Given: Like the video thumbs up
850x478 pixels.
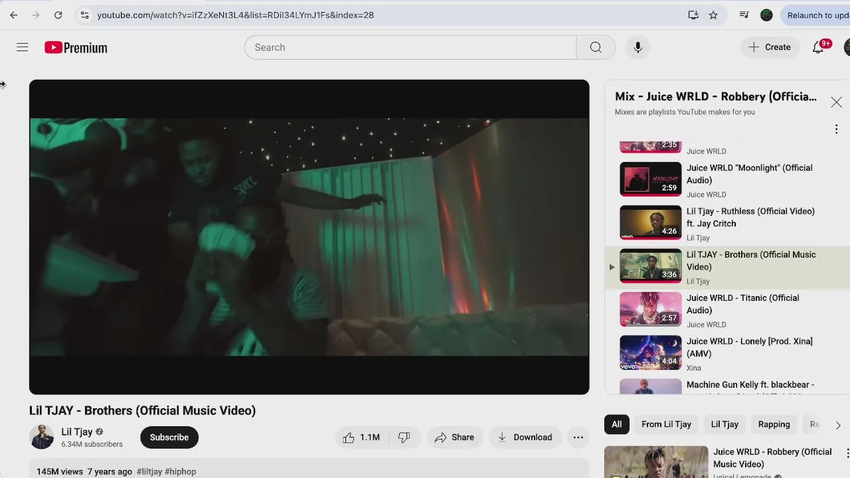Looking at the screenshot, I should click(x=361, y=437).
